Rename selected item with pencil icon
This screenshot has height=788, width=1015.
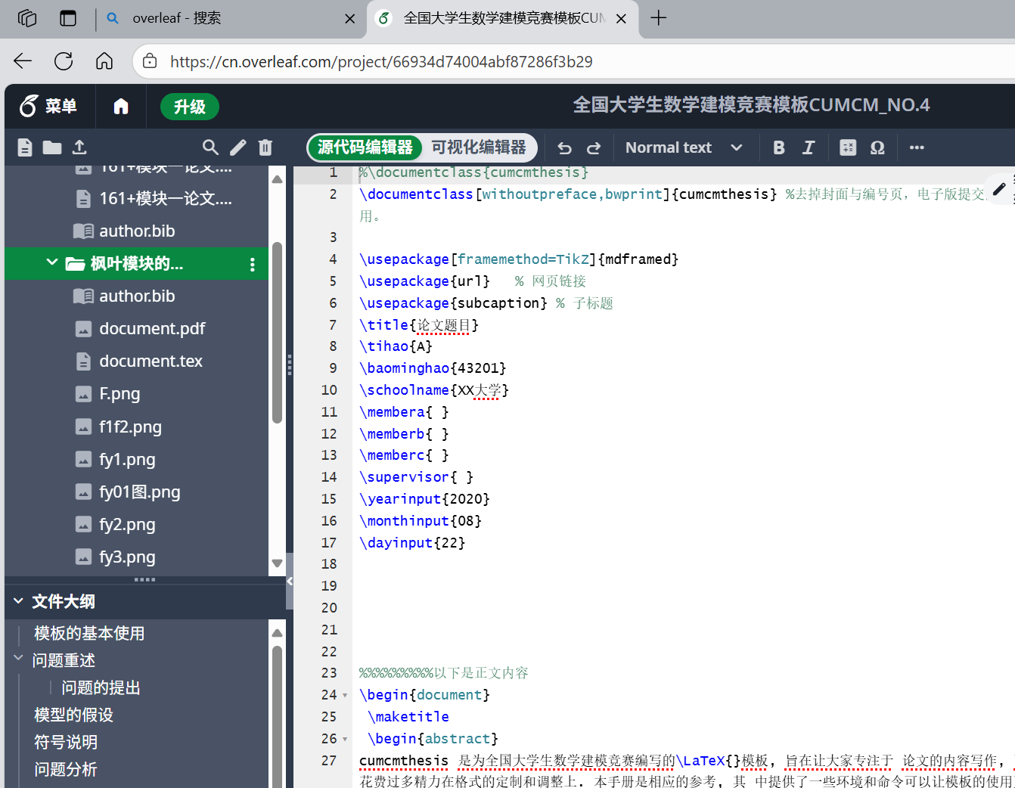click(238, 147)
